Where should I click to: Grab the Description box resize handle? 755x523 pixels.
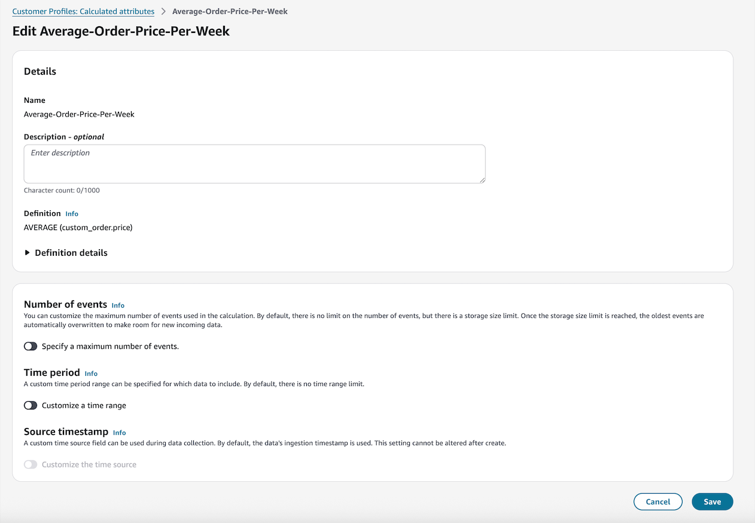click(x=482, y=179)
